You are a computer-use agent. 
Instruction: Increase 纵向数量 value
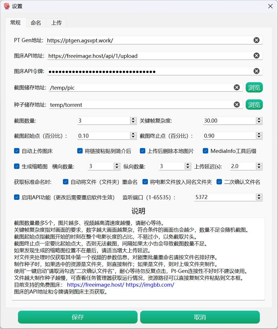[188, 164]
